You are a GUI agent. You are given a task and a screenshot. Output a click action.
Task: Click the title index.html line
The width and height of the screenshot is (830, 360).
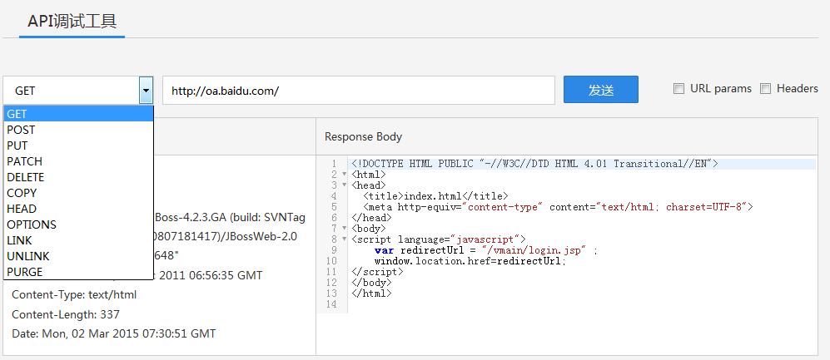(x=435, y=196)
